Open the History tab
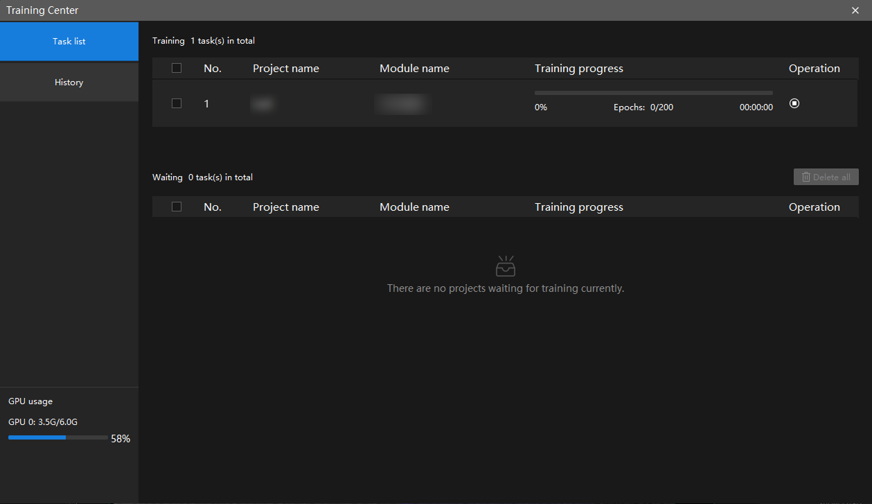872x504 pixels. 69,82
